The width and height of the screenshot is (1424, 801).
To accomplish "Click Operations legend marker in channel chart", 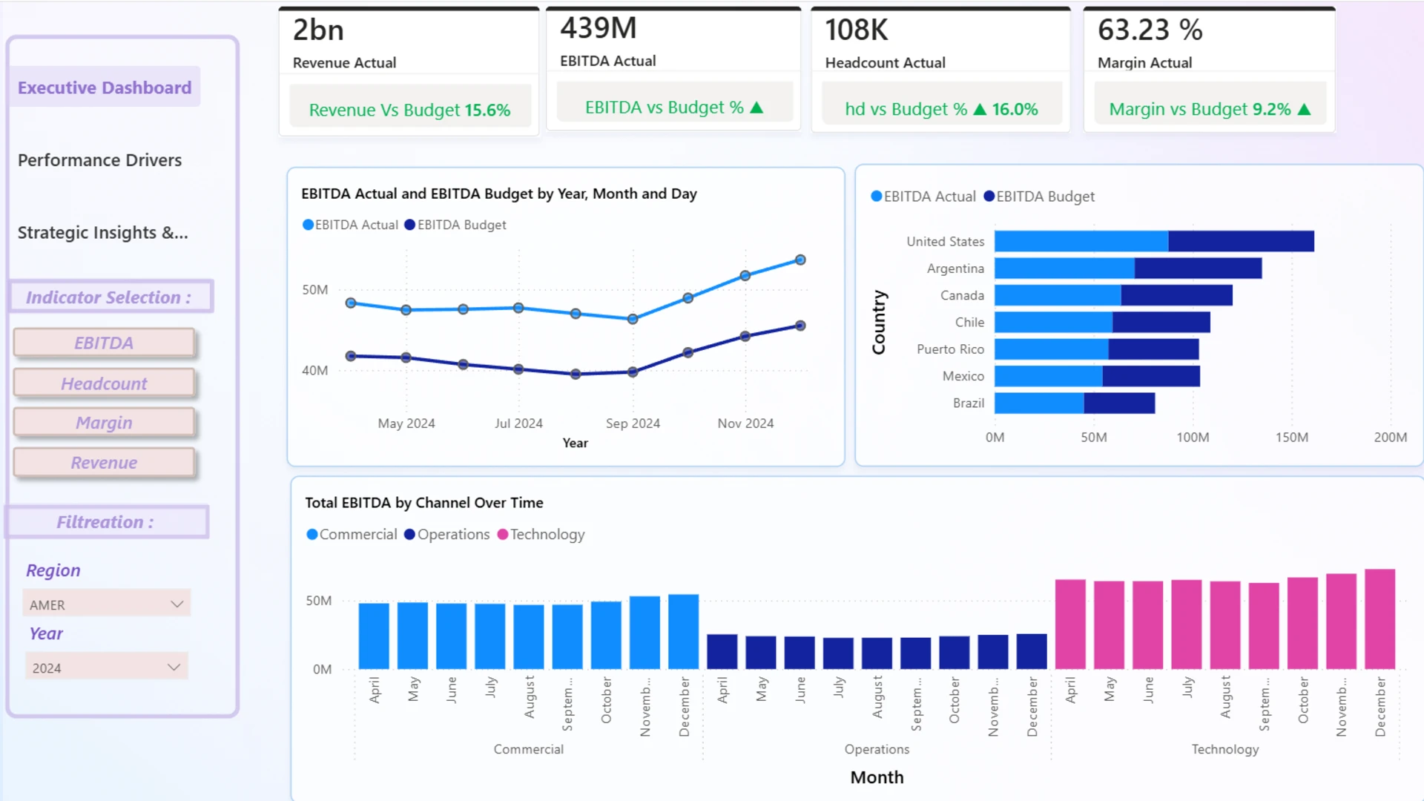I will pos(409,535).
